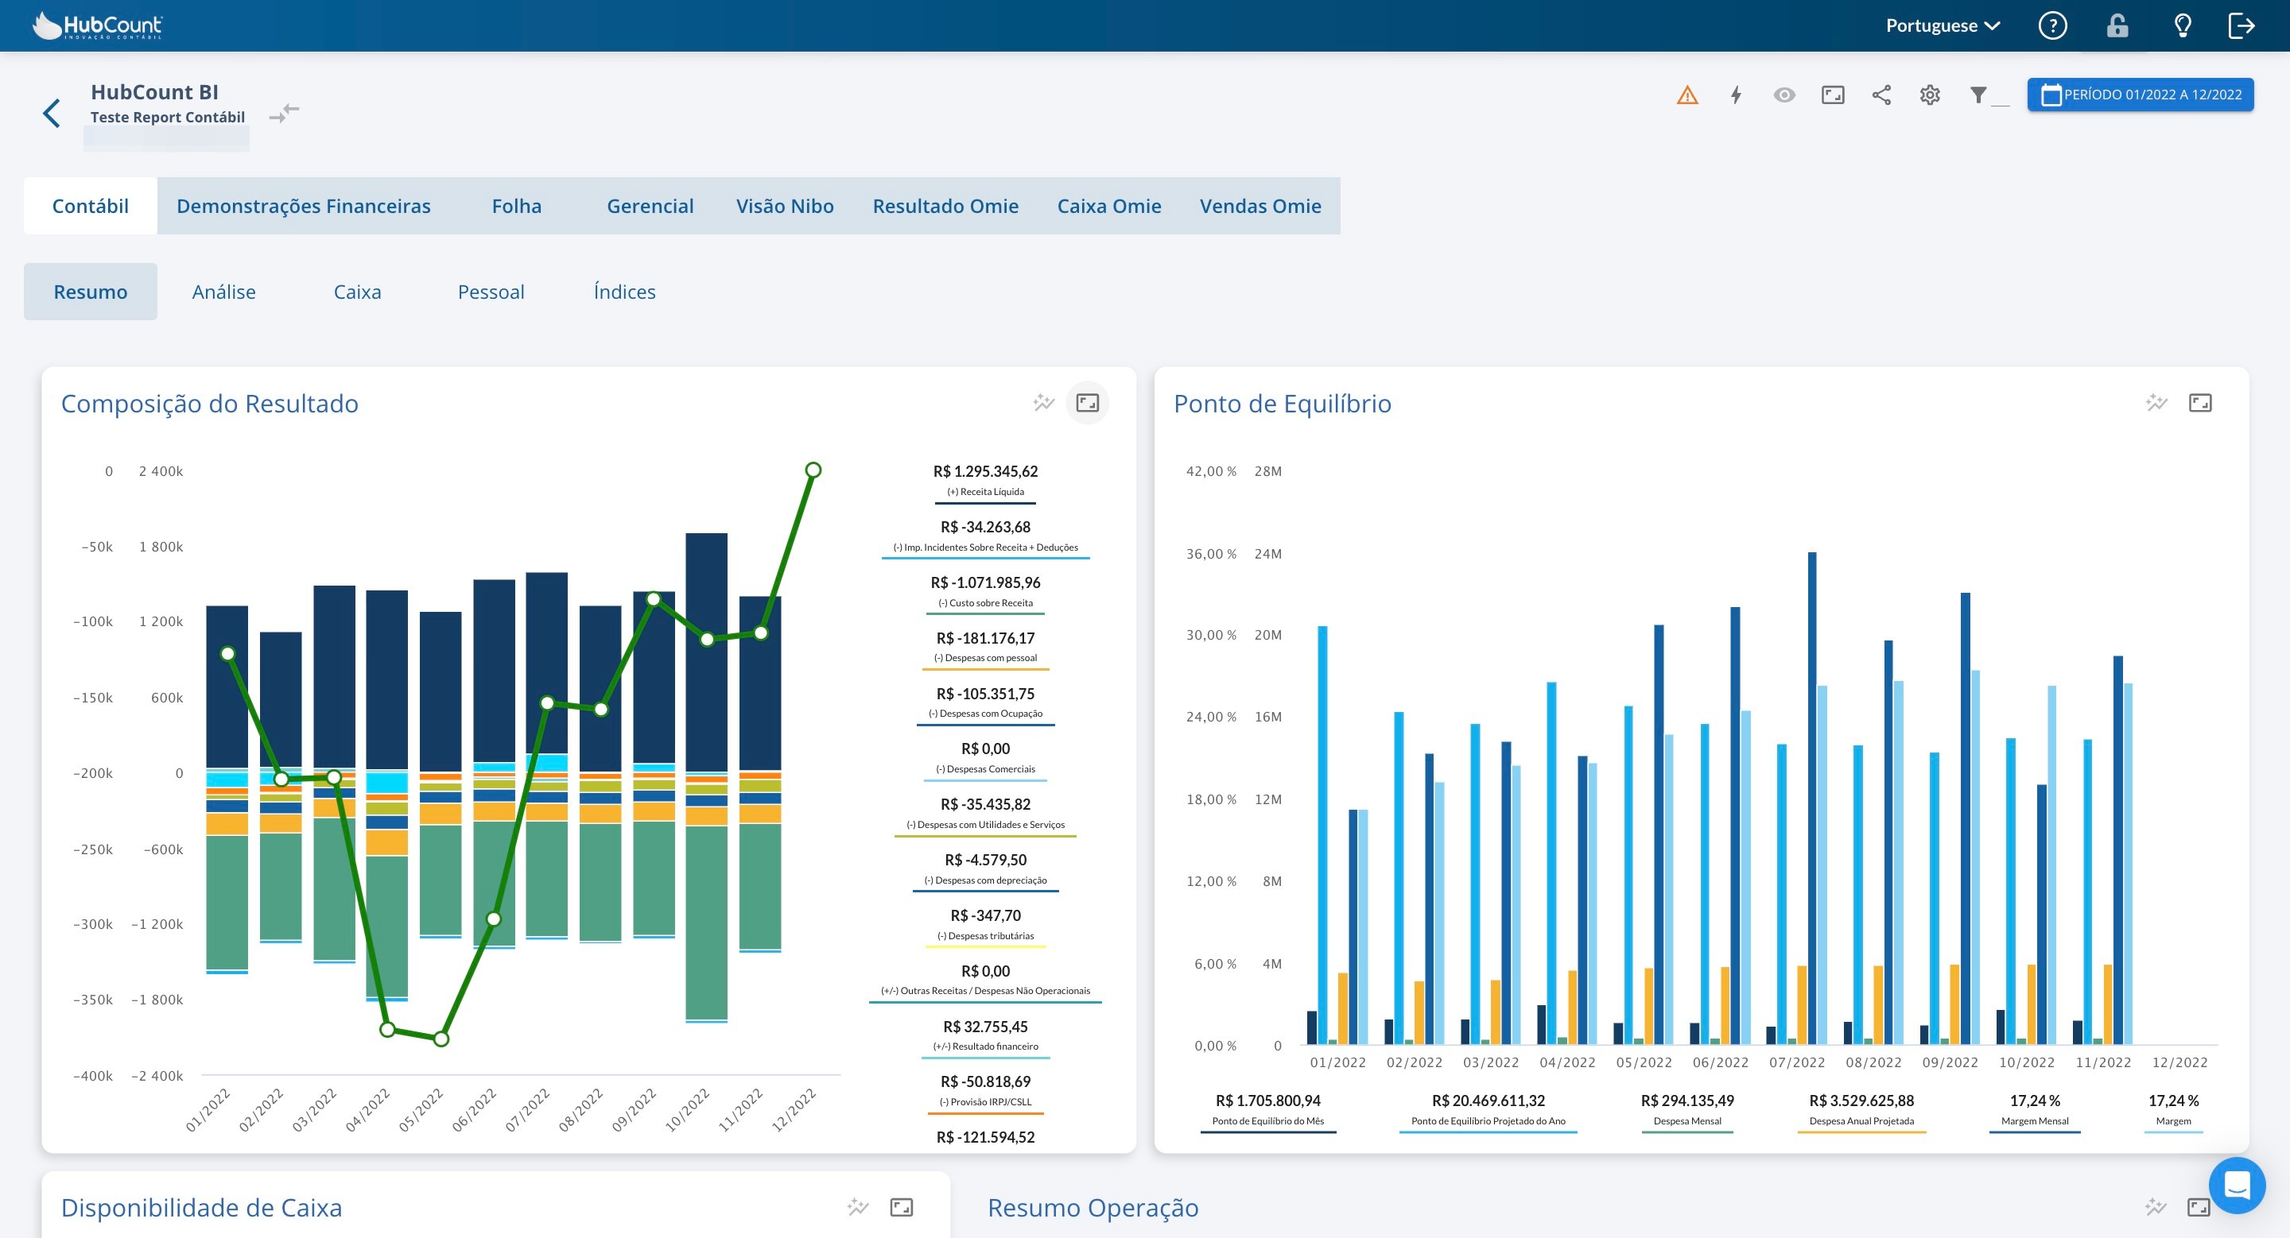Open the filter funnel icon
Image resolution: width=2290 pixels, height=1238 pixels.
[x=1978, y=95]
